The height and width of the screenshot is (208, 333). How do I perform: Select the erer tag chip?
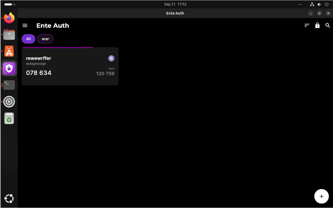[x=46, y=39]
